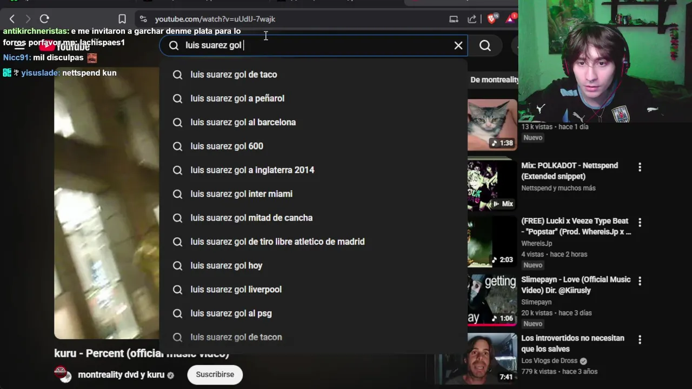
Task: Bookmark this page icon
Action: coord(122,19)
